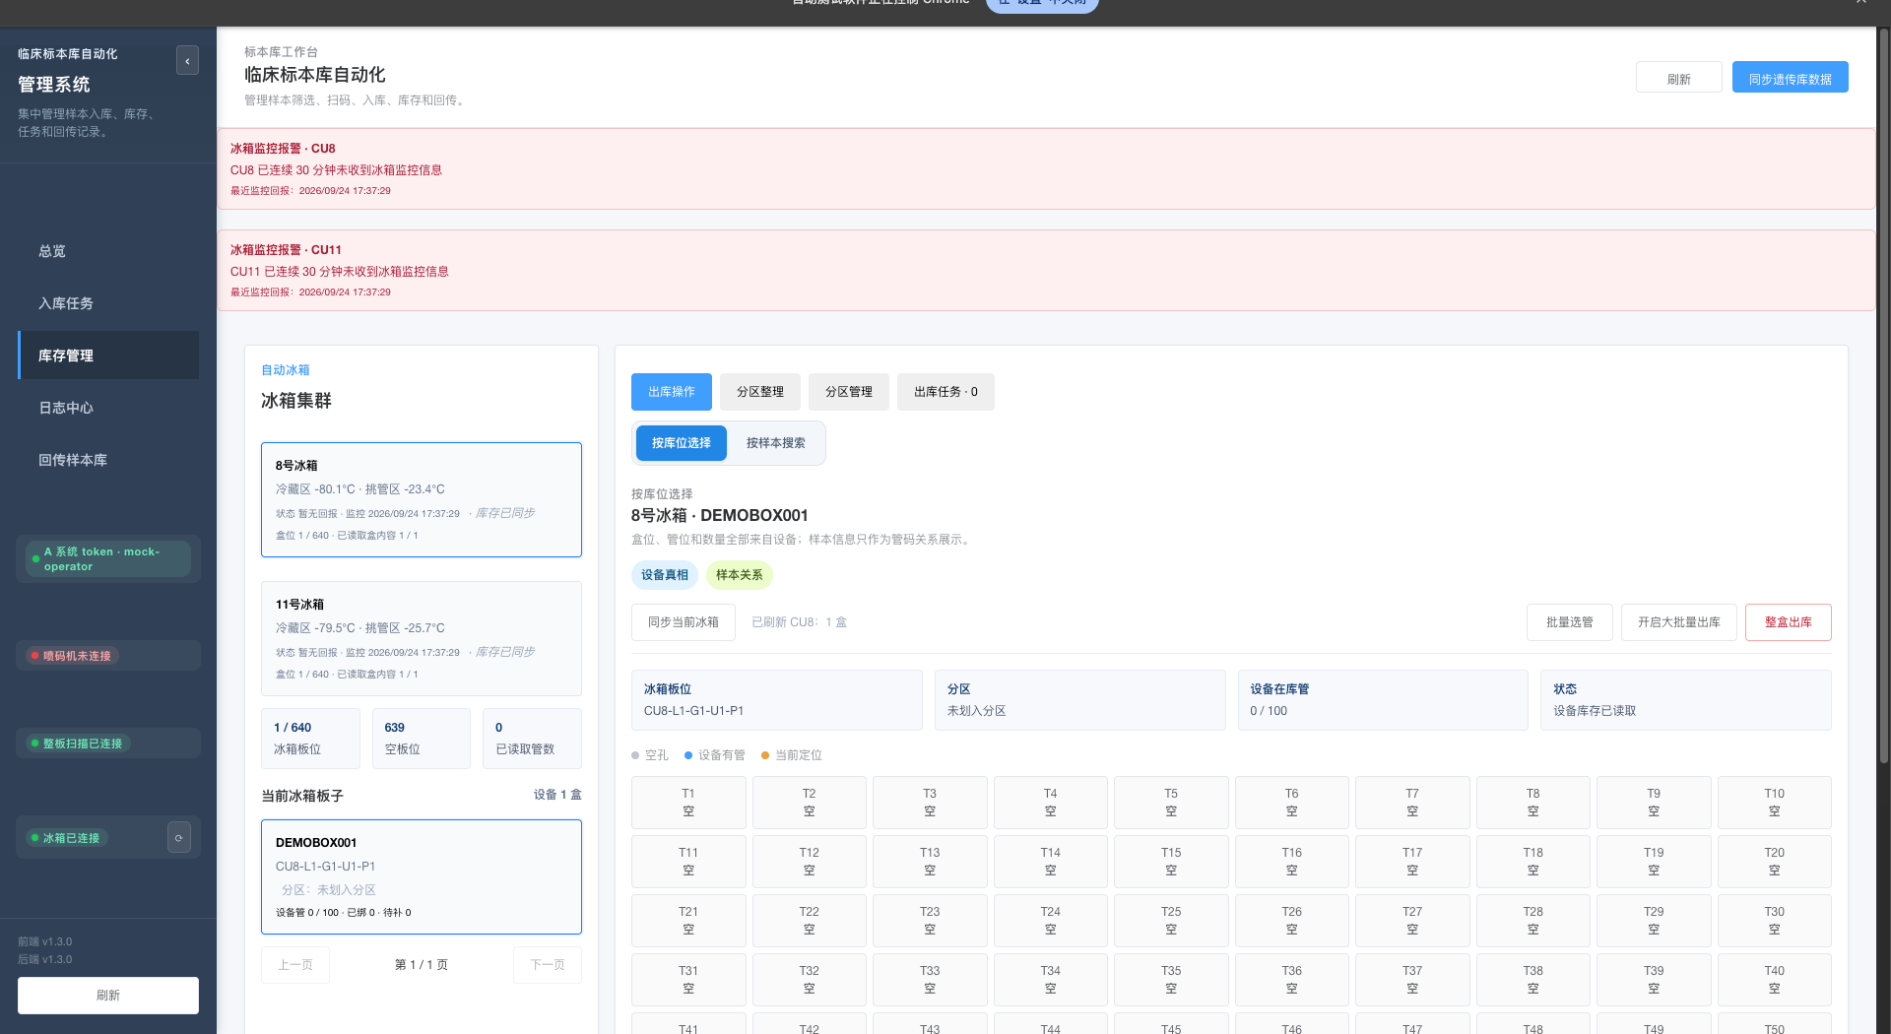
Task: Open the 总览 sidebar menu
Action: [108, 251]
